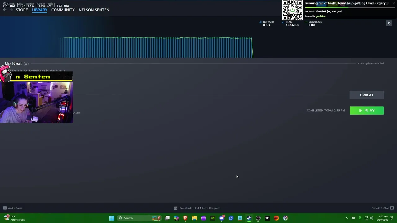
Task: Click the taskbar Search box
Action: [x=139, y=218]
